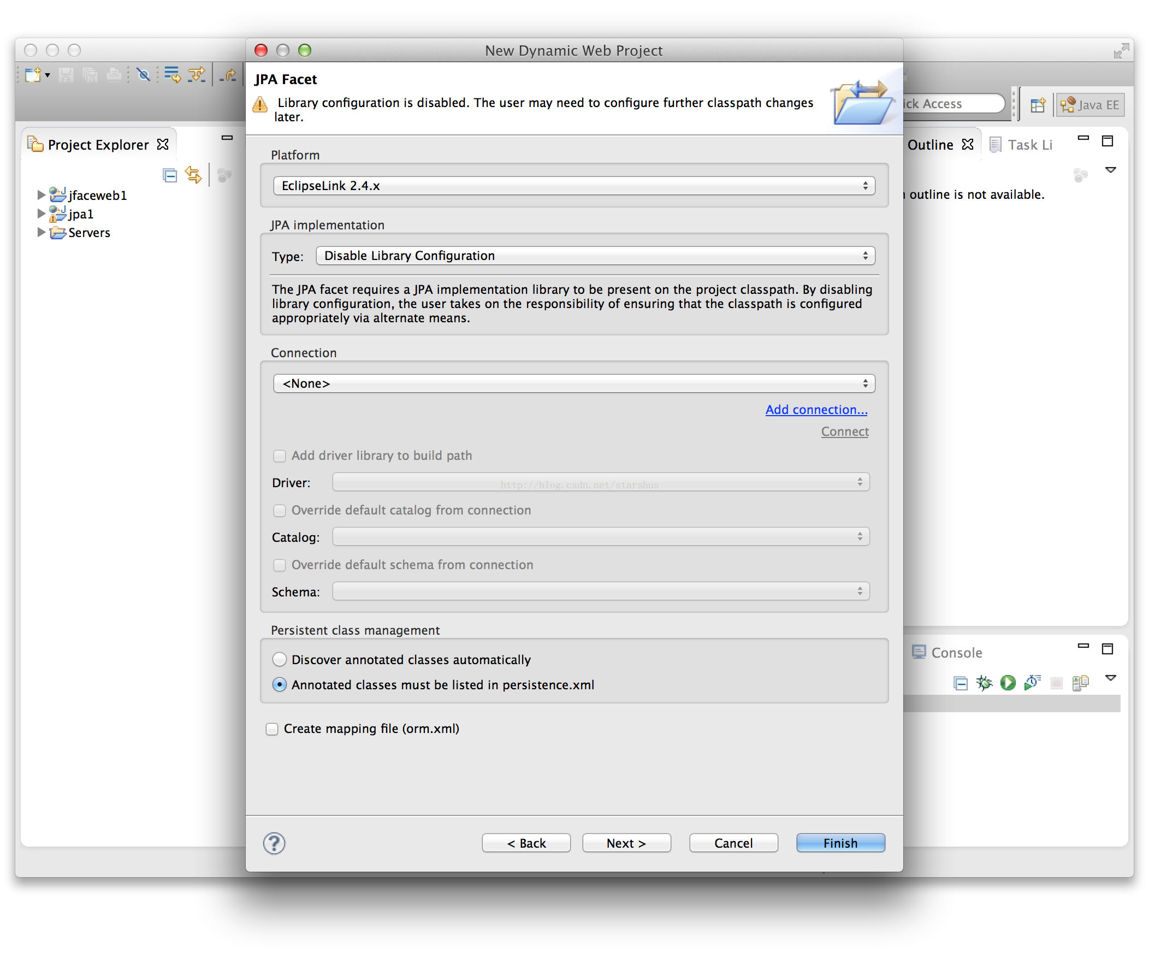Click the Profile stopwatch icon in Console panel
The image size is (1149, 958).
[1033, 683]
